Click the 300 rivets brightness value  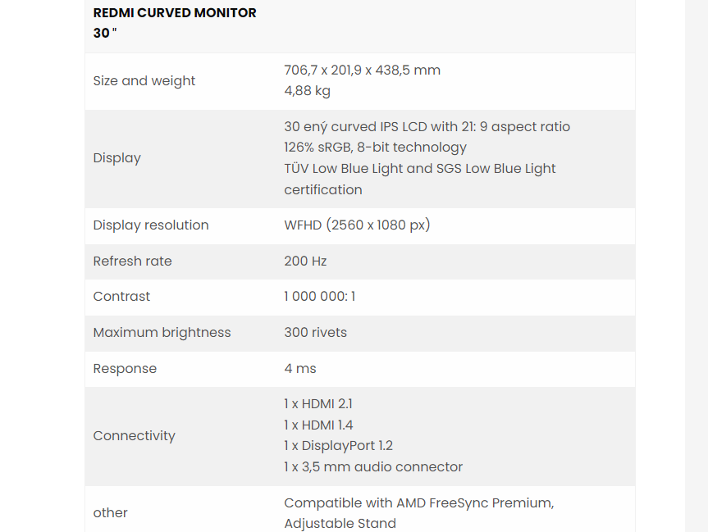tap(315, 332)
